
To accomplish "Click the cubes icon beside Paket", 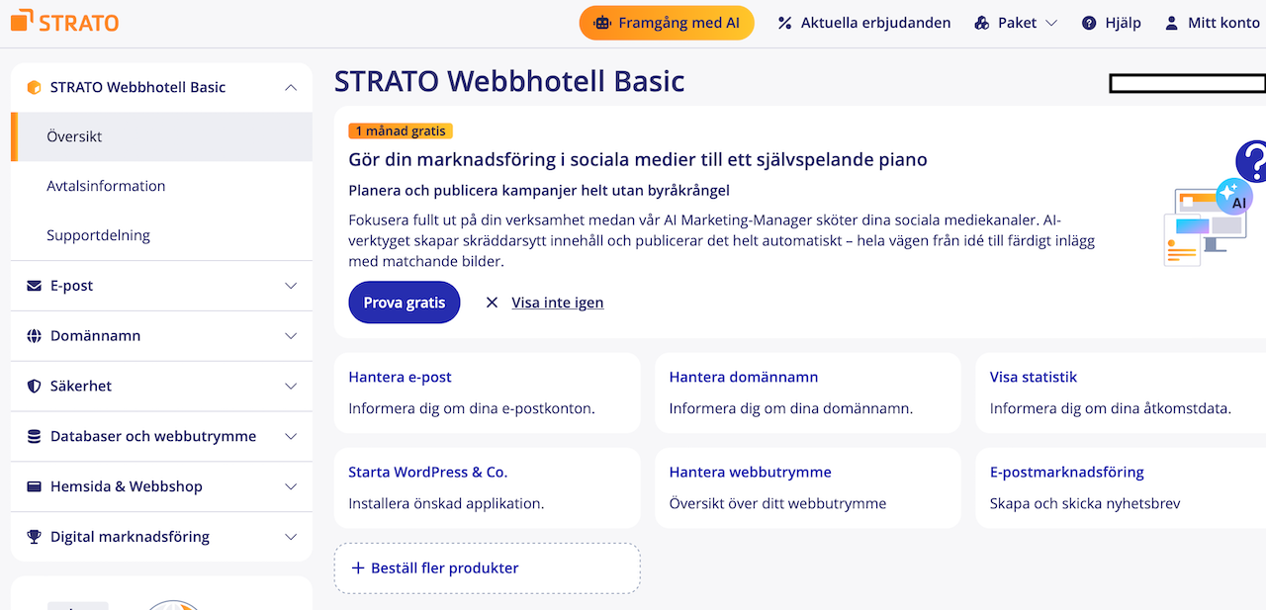I will [x=982, y=23].
